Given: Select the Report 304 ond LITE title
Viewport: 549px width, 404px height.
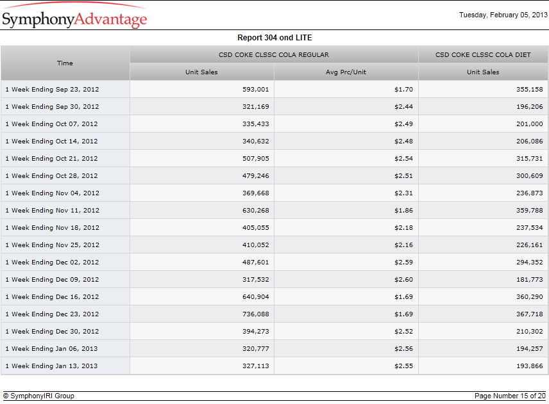Looking at the screenshot, I should [274, 38].
